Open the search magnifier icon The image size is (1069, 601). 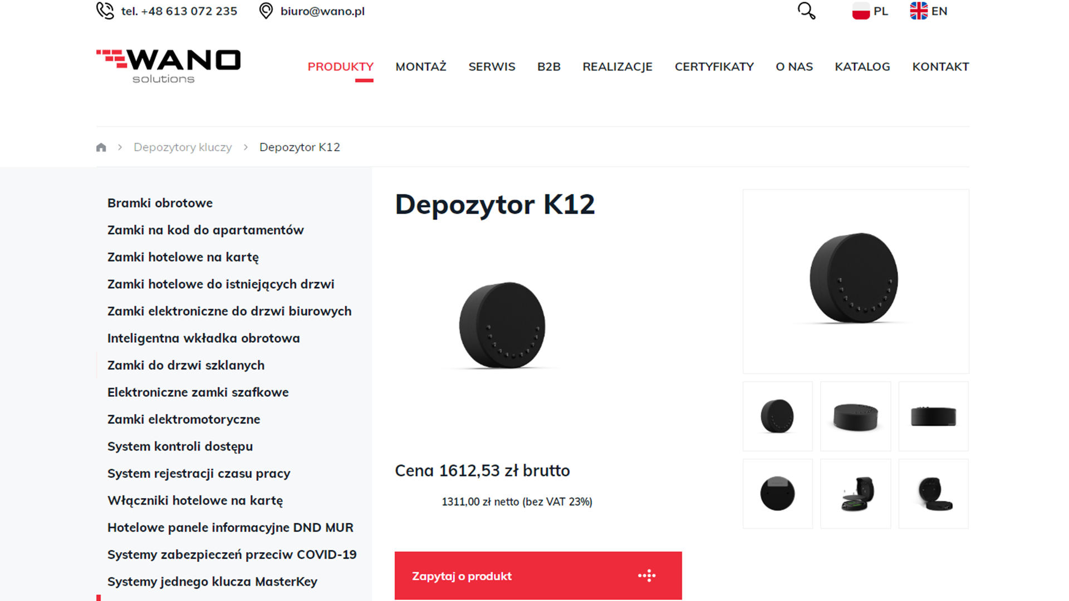806,11
